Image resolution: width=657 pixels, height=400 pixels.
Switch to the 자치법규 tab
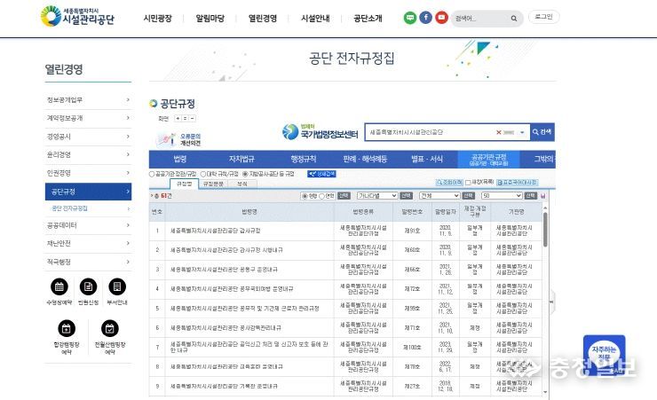pos(241,159)
